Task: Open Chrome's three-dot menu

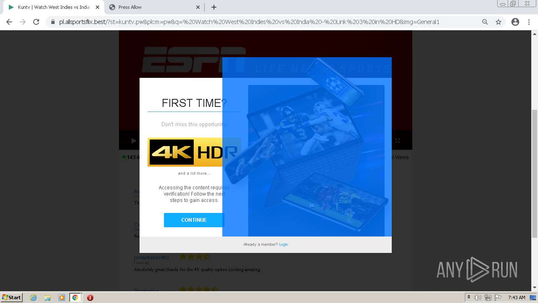Action: (529, 22)
